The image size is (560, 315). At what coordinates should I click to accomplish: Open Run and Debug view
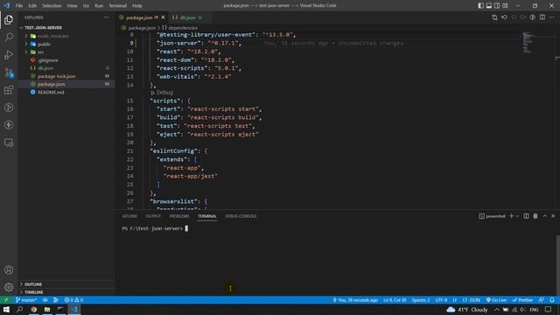click(x=9, y=54)
